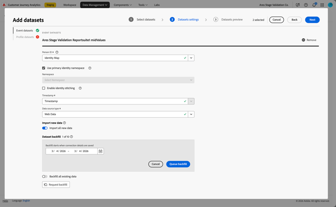
Task: Select Profile datasets in the side list
Action: pos(25,37)
